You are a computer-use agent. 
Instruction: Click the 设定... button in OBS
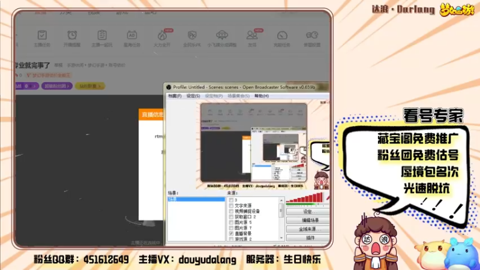coord(308,212)
